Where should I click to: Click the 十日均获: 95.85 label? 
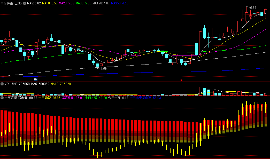click(49, 98)
